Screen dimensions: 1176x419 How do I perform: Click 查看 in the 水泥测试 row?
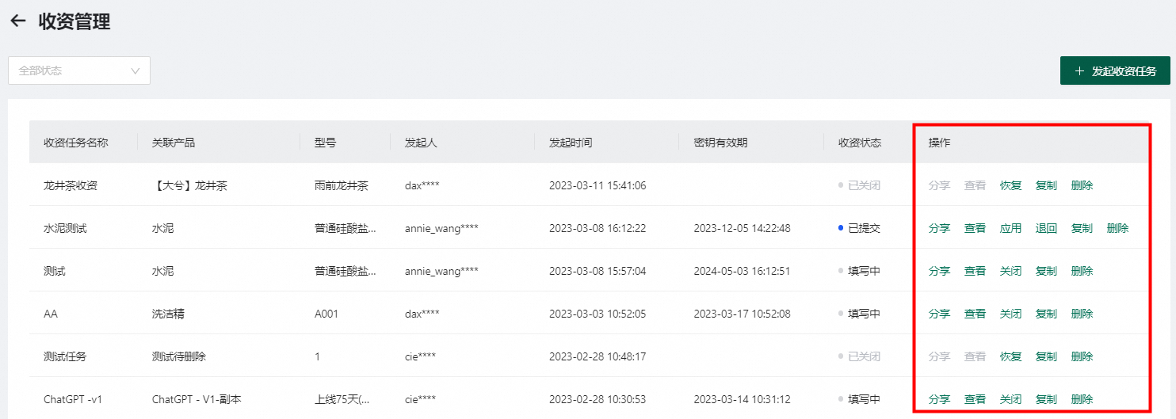975,228
